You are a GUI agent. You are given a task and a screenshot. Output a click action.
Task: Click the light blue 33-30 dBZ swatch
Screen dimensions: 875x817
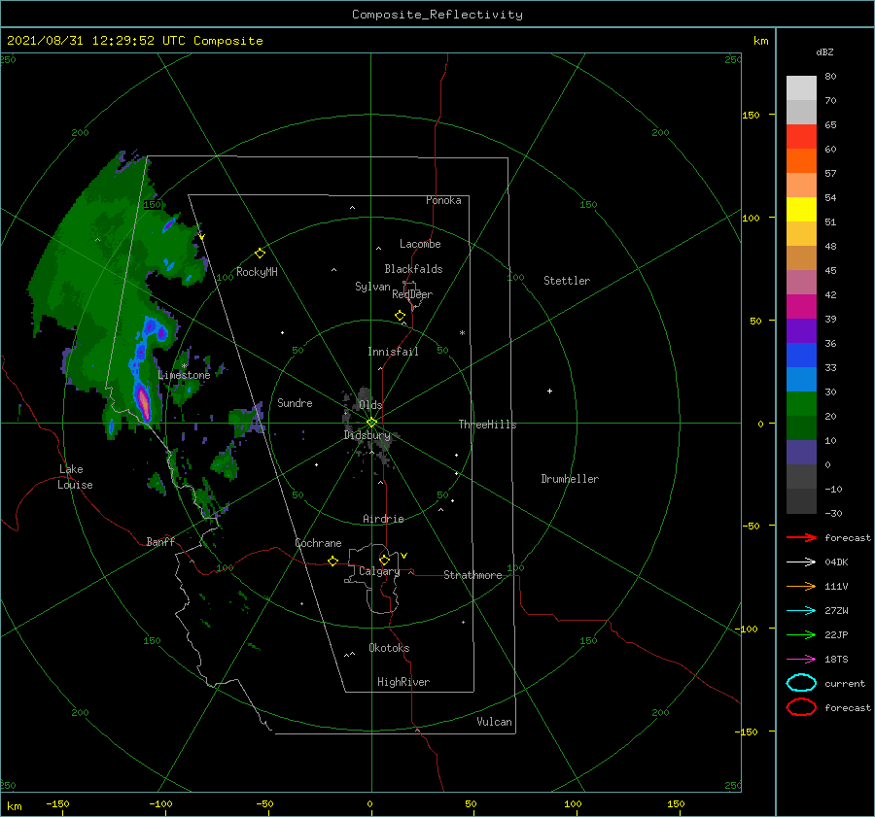click(x=801, y=379)
